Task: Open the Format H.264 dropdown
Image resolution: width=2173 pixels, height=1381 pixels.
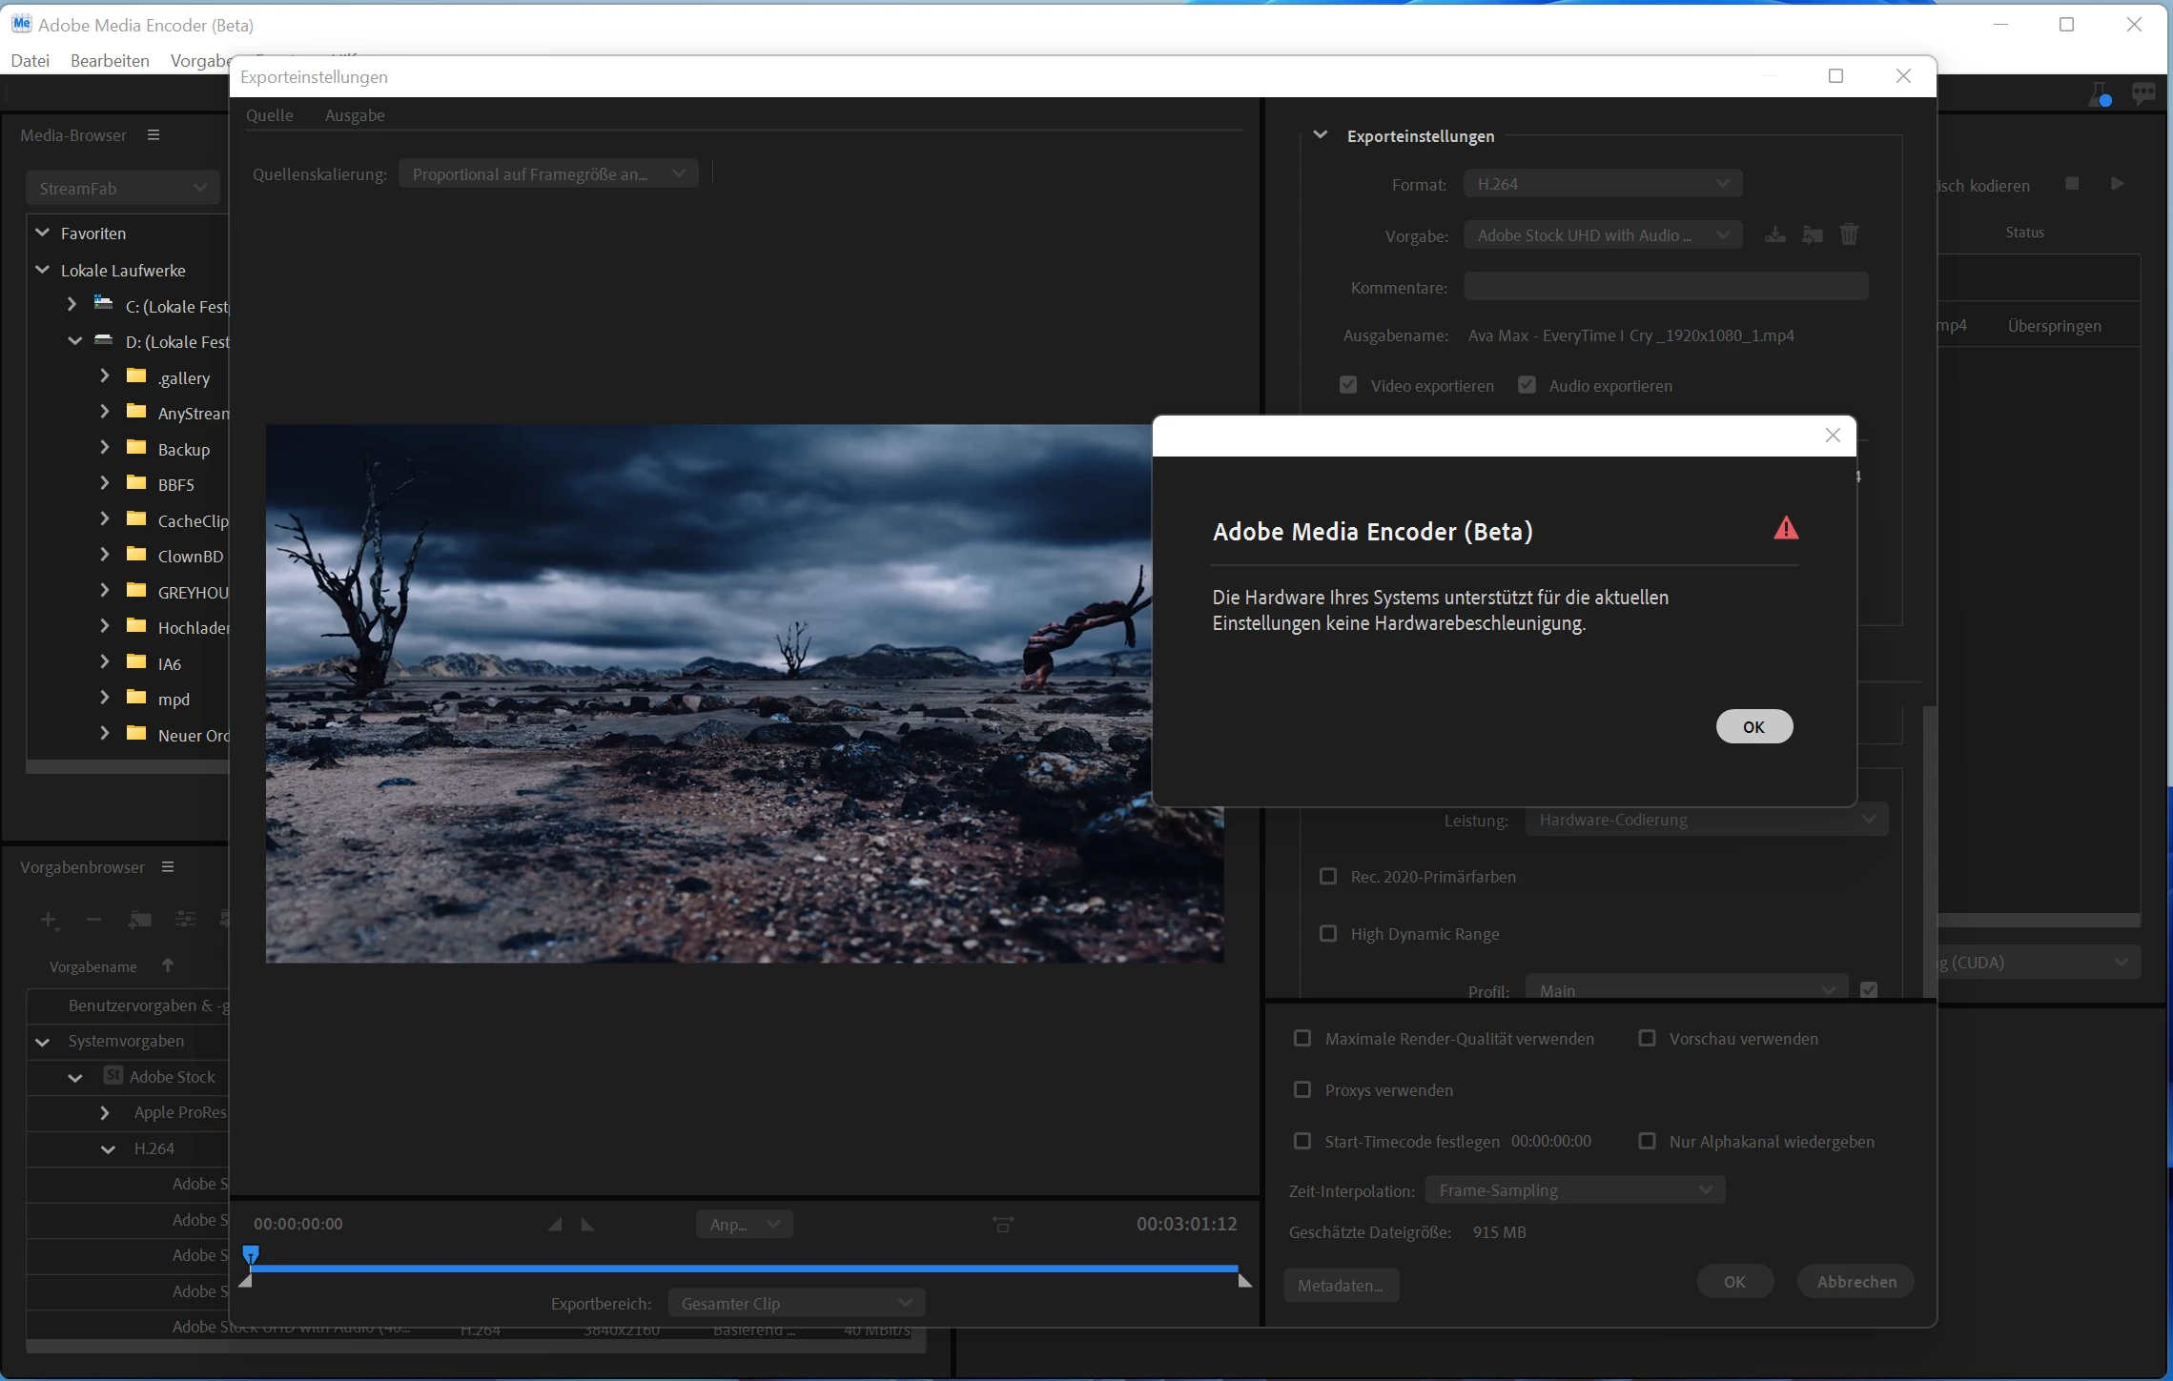Action: (x=1602, y=184)
